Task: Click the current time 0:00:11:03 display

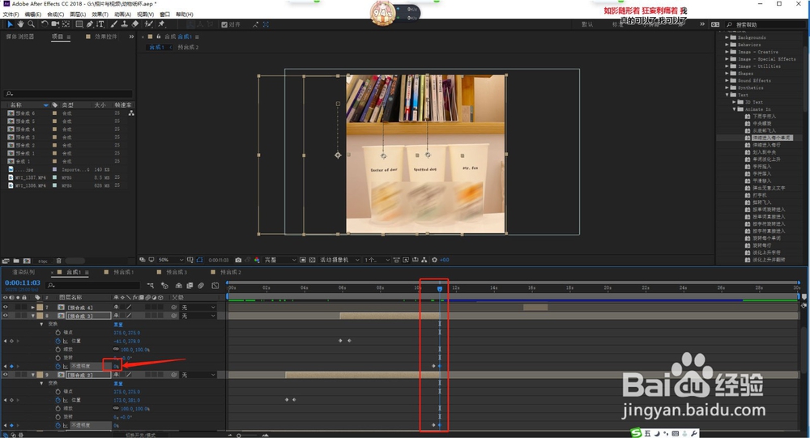Action: [x=22, y=283]
